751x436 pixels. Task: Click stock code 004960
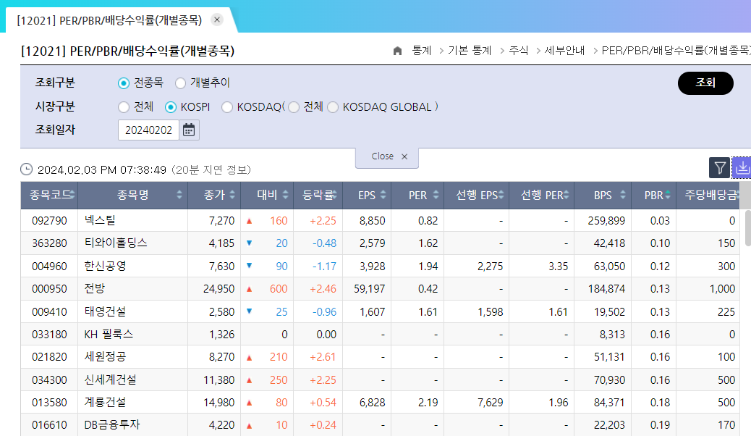49,267
